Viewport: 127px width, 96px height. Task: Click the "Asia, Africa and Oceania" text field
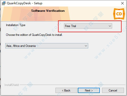(21, 46)
